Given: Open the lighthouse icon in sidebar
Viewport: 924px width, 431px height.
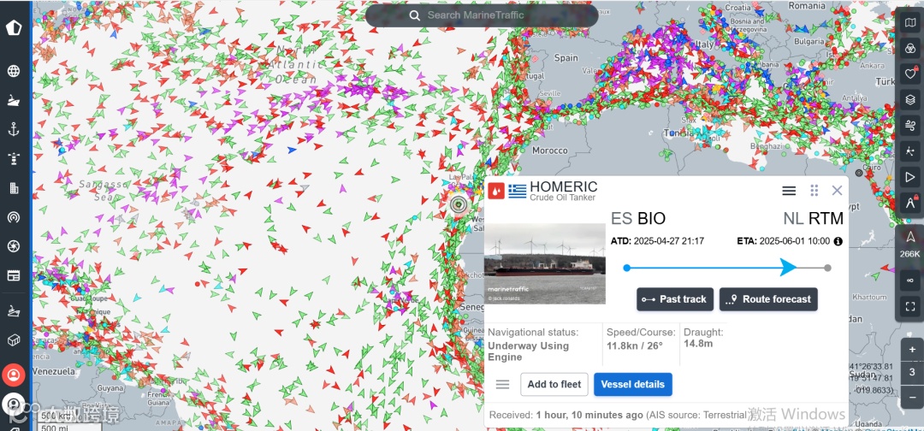Looking at the screenshot, I should pyautogui.click(x=13, y=158).
